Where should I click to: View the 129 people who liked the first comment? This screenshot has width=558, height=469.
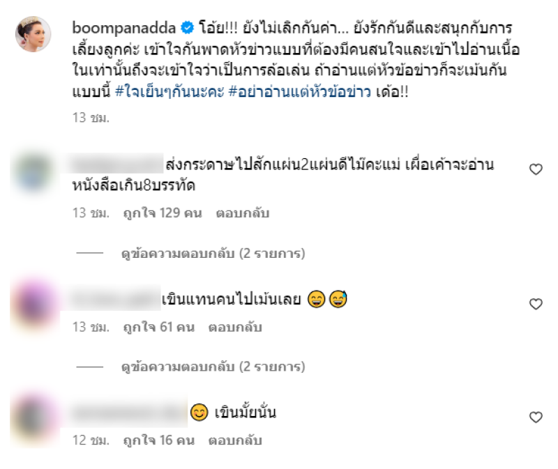(163, 213)
